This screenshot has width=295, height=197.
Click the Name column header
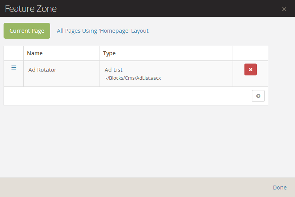pyautogui.click(x=62, y=53)
